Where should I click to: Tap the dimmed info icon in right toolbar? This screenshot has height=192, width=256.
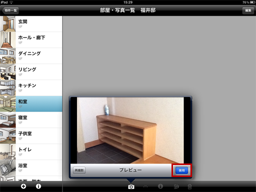tap(160, 186)
